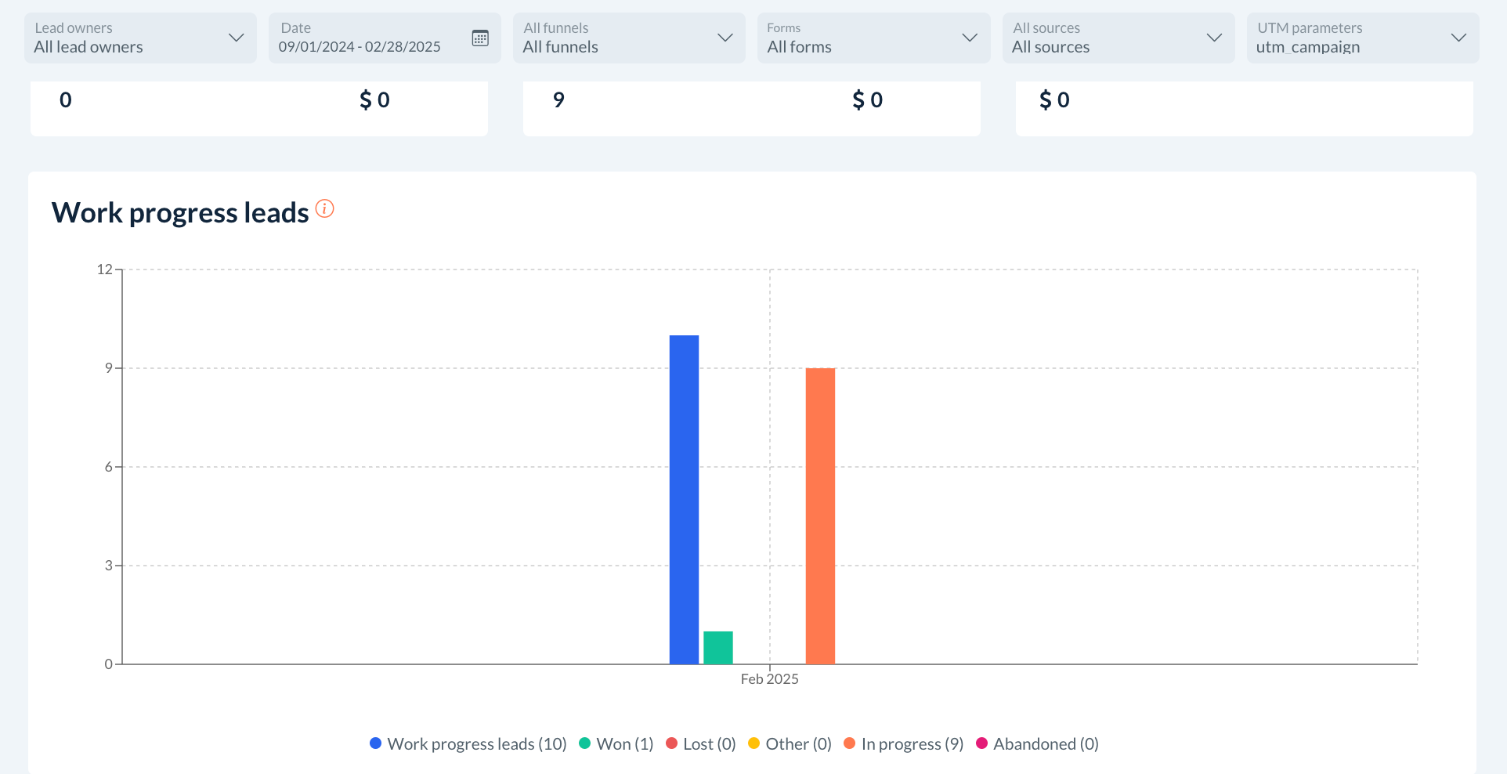Toggle Won (1) series visibility

tap(624, 744)
